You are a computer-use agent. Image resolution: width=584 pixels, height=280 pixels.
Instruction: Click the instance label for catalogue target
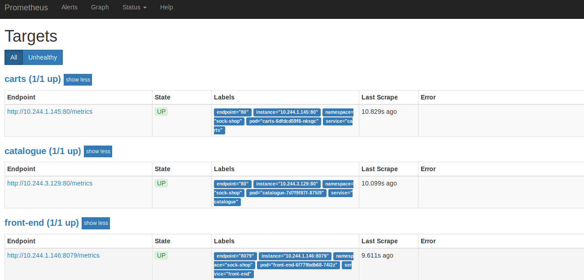(287, 184)
